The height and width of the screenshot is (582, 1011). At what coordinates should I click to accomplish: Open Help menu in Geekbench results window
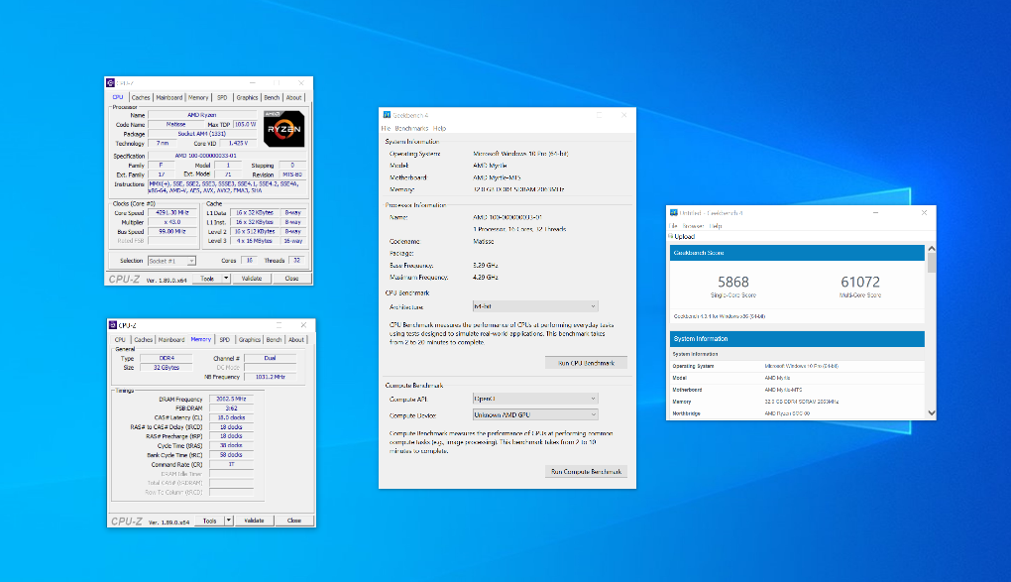(716, 226)
